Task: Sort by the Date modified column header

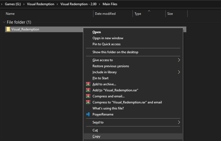Action: coord(105,14)
